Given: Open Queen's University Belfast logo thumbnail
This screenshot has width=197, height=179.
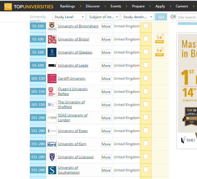Looking at the screenshot, I should pos(52,92).
